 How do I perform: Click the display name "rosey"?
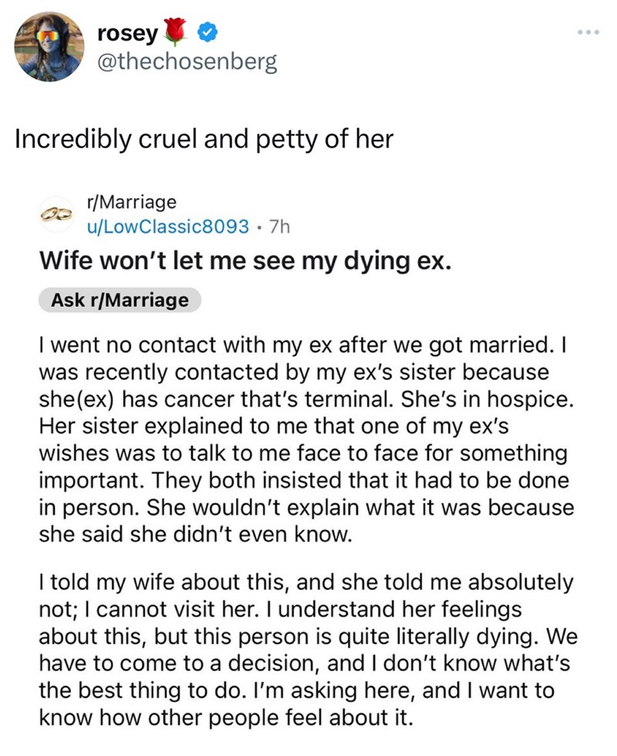click(128, 32)
